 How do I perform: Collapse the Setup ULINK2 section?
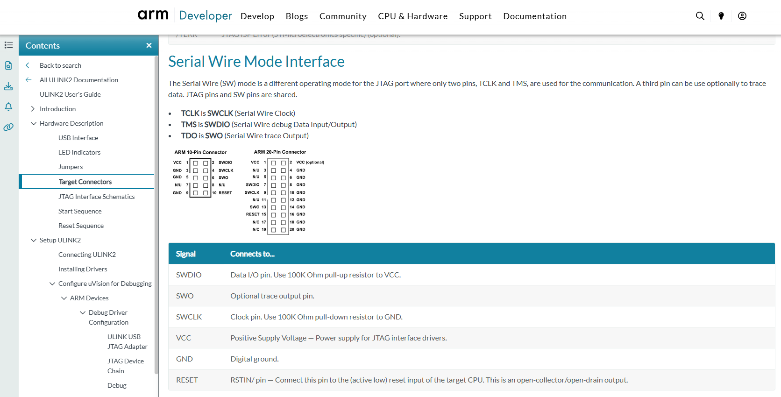click(x=33, y=240)
